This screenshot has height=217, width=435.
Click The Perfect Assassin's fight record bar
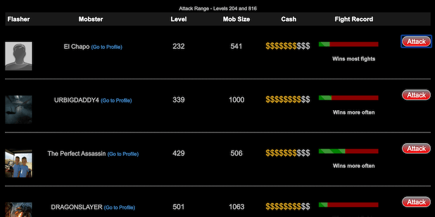tap(348, 151)
